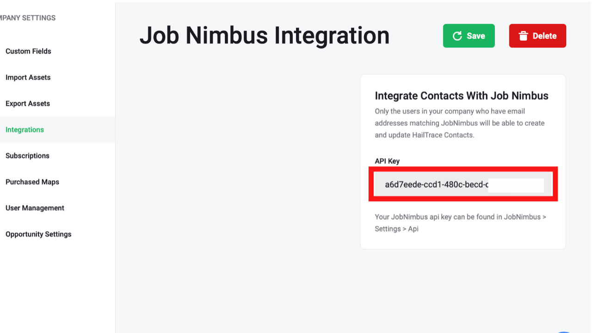Click the Integrate Contacts With Job Nimbus heading

coord(461,96)
